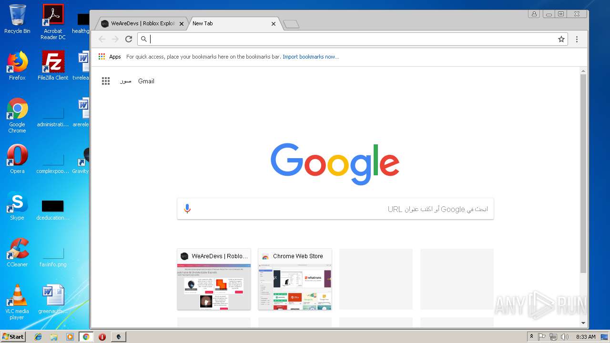Click the scrollbar up arrow
Screen dimensions: 610x343
583,71
